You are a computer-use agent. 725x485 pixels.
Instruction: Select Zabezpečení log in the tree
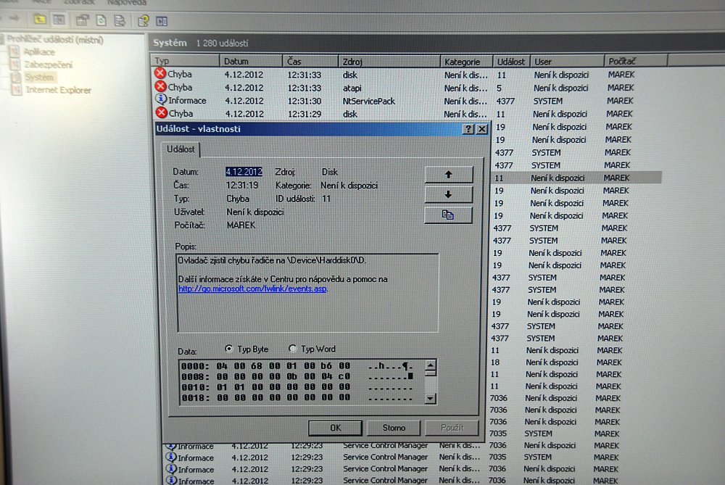(x=48, y=65)
